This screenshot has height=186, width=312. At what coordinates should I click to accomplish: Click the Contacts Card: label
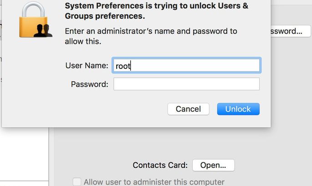coord(160,165)
